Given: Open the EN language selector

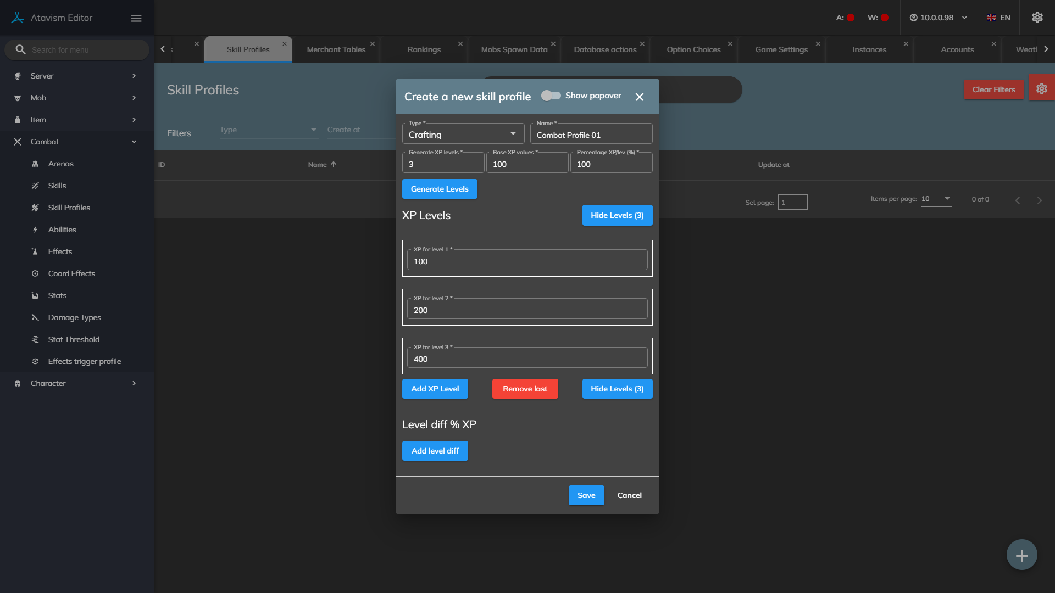Looking at the screenshot, I should click(x=998, y=18).
